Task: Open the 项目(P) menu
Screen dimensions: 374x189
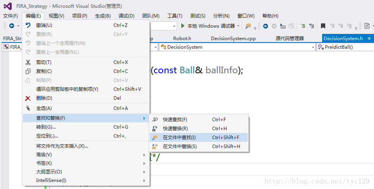Action: coord(80,16)
